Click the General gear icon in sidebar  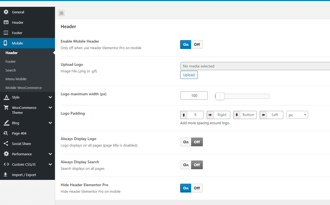point(6,12)
